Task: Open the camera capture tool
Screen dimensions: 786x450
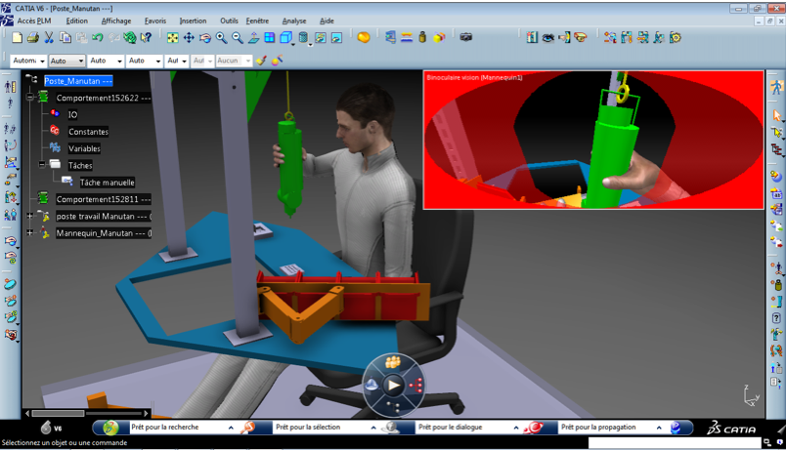Action: click(x=466, y=38)
